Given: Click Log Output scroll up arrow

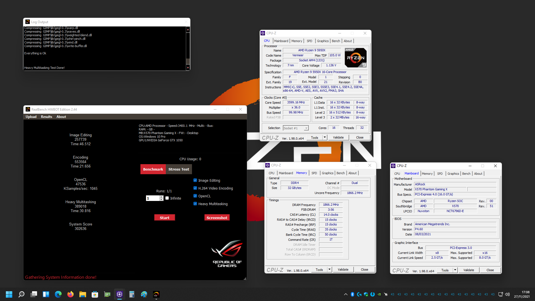Looking at the screenshot, I should [x=188, y=30].
